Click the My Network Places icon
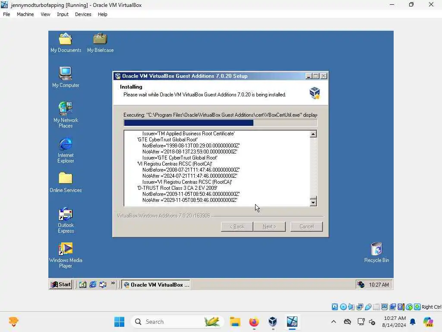This screenshot has width=442, height=332. tap(66, 115)
